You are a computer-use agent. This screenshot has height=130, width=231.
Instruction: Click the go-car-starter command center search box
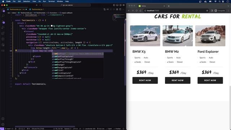(x=66, y=5)
